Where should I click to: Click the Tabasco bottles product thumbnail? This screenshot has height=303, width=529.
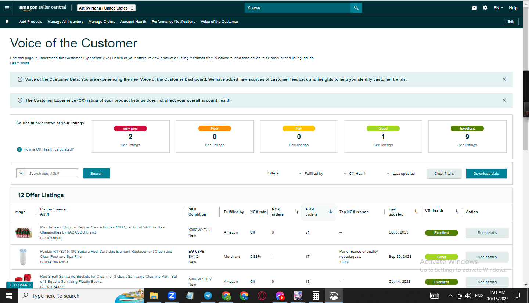coord(23,233)
